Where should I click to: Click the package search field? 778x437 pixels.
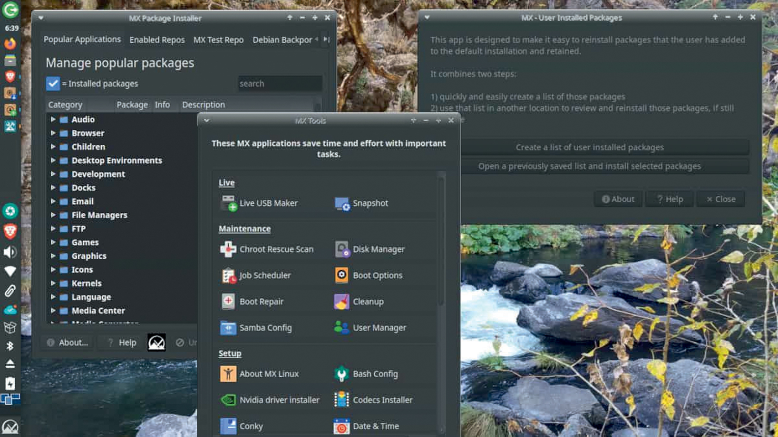[x=280, y=84]
